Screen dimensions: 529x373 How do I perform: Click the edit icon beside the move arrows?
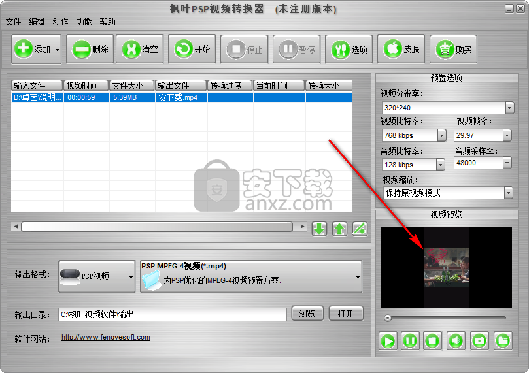click(x=360, y=229)
